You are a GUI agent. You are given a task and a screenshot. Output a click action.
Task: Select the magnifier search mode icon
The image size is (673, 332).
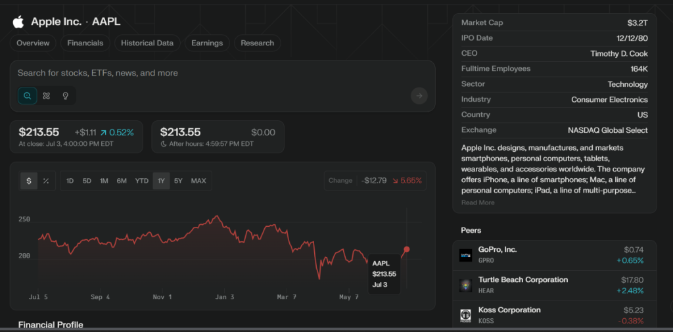click(28, 96)
